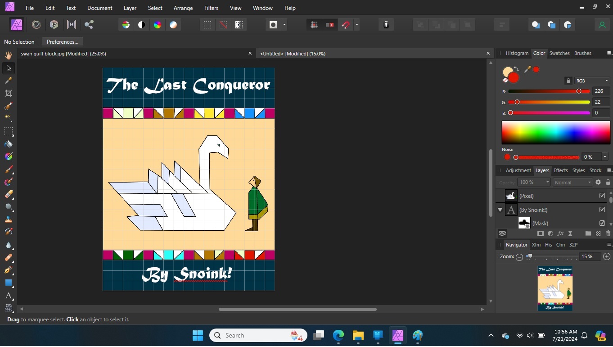Click the zoom in plus button in Navigator
The height and width of the screenshot is (347, 613).
607,256
